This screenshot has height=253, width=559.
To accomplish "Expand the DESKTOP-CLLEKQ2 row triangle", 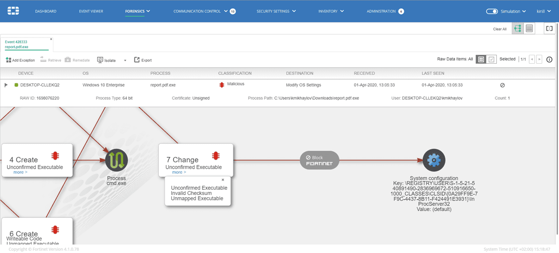I will click(6, 85).
